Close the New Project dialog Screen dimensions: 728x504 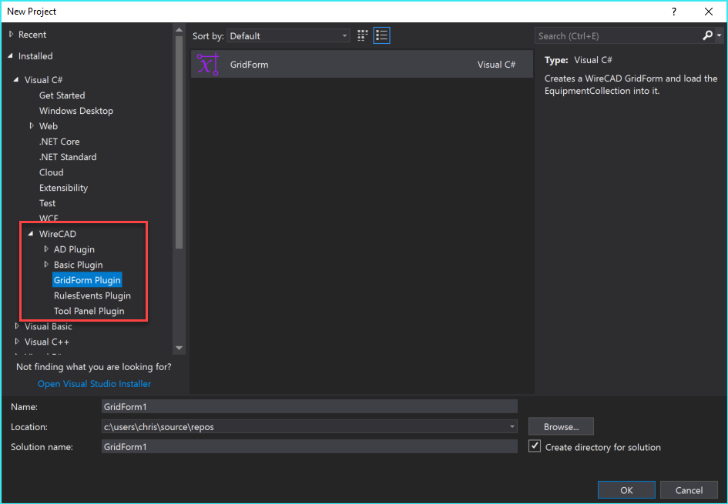(709, 12)
